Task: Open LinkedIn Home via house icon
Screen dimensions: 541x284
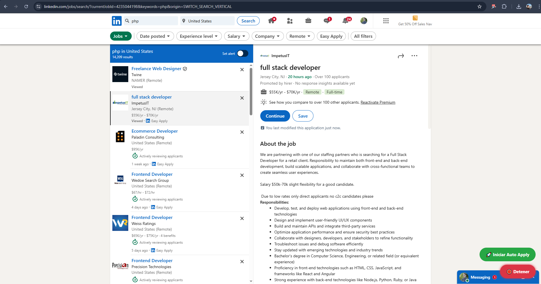Action: click(x=271, y=21)
